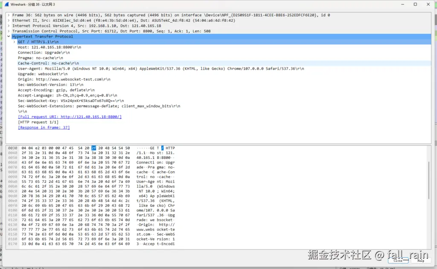The width and height of the screenshot is (437, 269).
Task: Close the Wireshark packet window
Action: point(428,4)
